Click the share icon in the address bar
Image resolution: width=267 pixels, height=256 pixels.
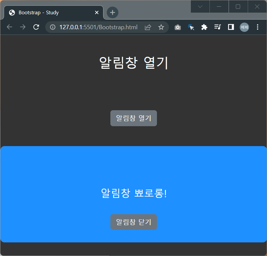click(x=148, y=27)
